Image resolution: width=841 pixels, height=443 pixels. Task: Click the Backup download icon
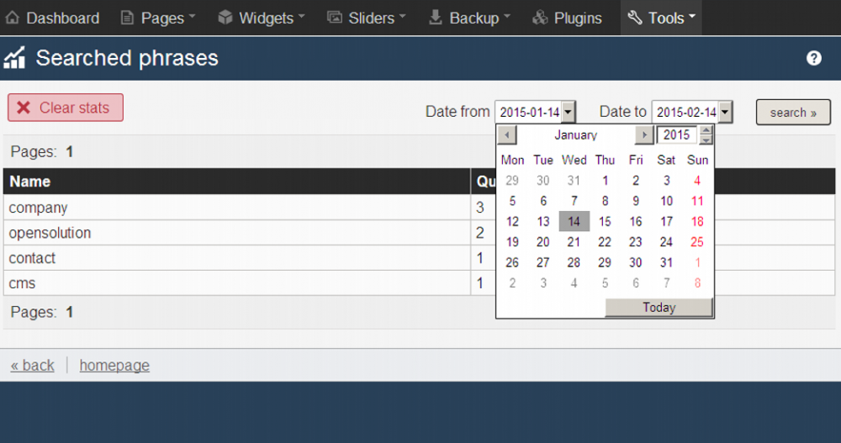pyautogui.click(x=436, y=18)
